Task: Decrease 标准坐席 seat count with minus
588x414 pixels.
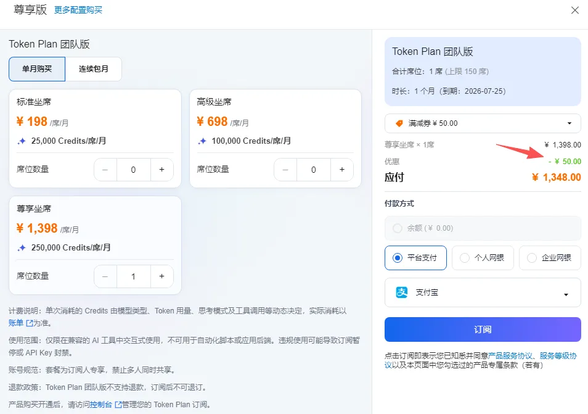Action: (x=105, y=170)
